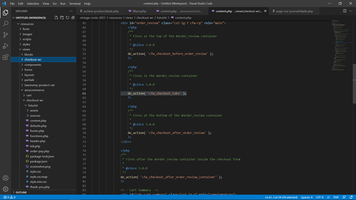The image size is (356, 200).
Task: Switch to filters.php tab
Action: [139, 11]
